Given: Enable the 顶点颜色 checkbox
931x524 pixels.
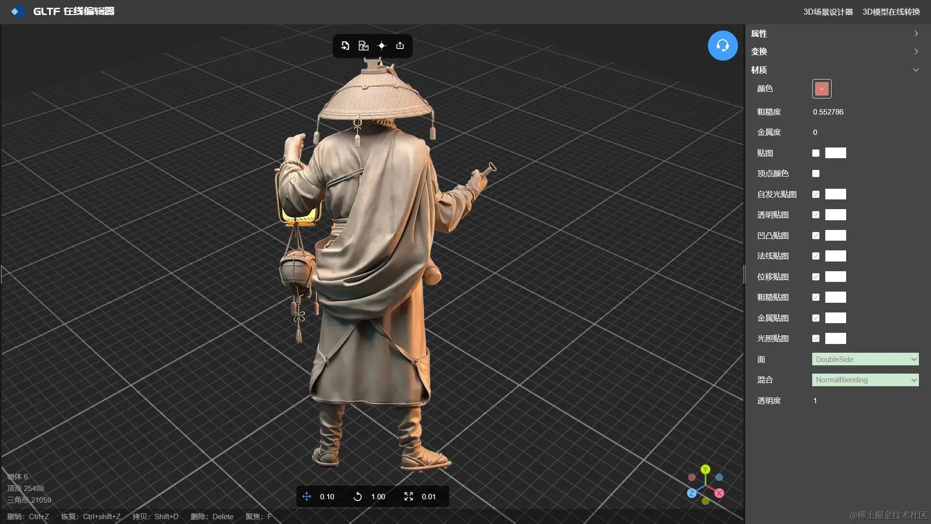Looking at the screenshot, I should [816, 174].
